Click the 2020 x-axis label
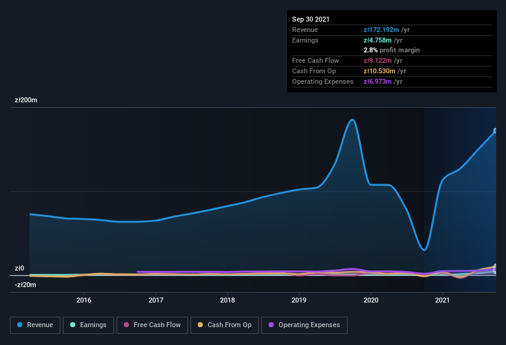 click(371, 300)
